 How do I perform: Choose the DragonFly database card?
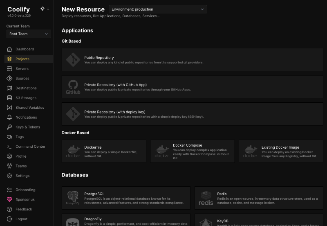click(126, 220)
